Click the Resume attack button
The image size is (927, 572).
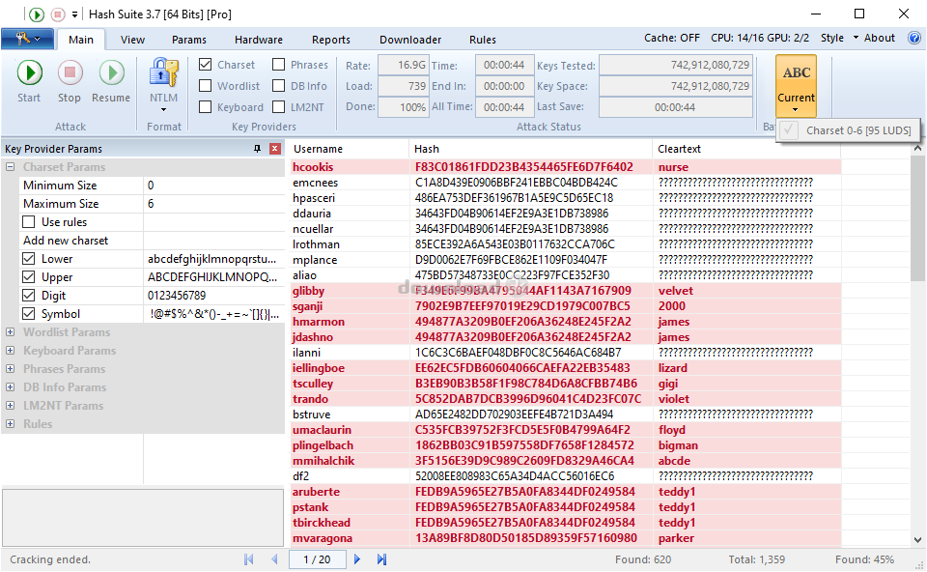click(x=110, y=81)
